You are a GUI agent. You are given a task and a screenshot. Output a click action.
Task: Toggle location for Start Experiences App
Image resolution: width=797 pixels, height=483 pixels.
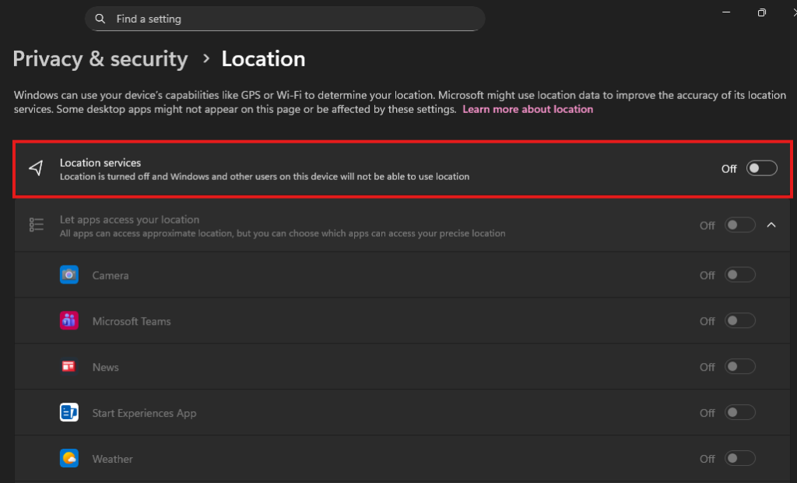point(739,413)
